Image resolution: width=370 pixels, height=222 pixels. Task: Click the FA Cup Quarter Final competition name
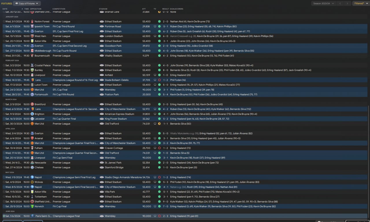point(64,119)
